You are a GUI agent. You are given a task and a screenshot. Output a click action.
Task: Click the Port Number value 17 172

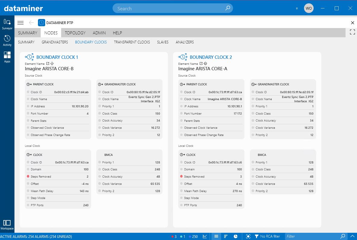(238, 113)
